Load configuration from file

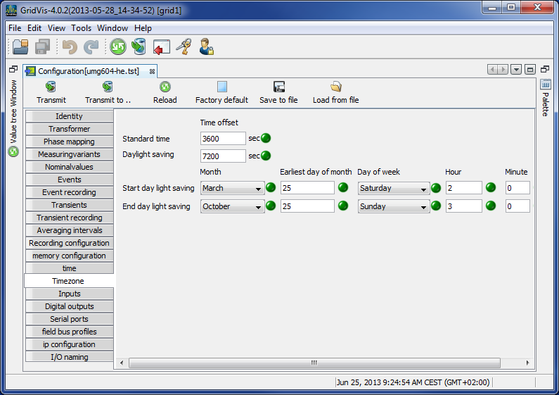[335, 92]
